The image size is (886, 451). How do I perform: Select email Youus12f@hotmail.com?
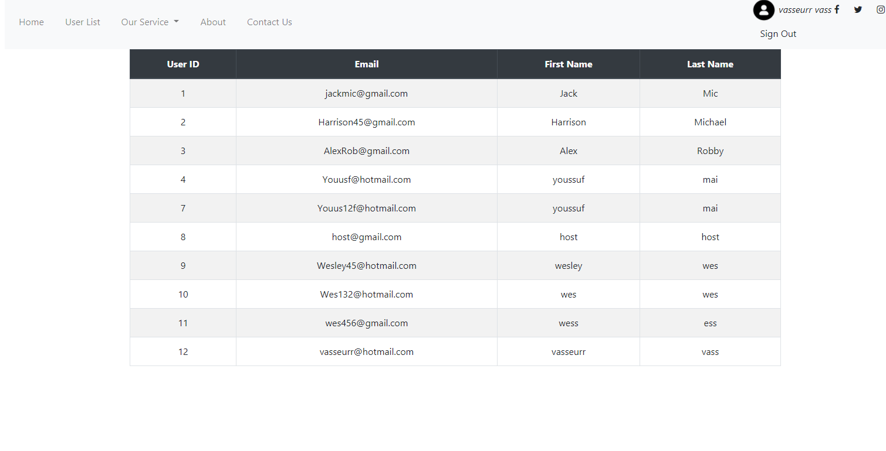pos(367,209)
